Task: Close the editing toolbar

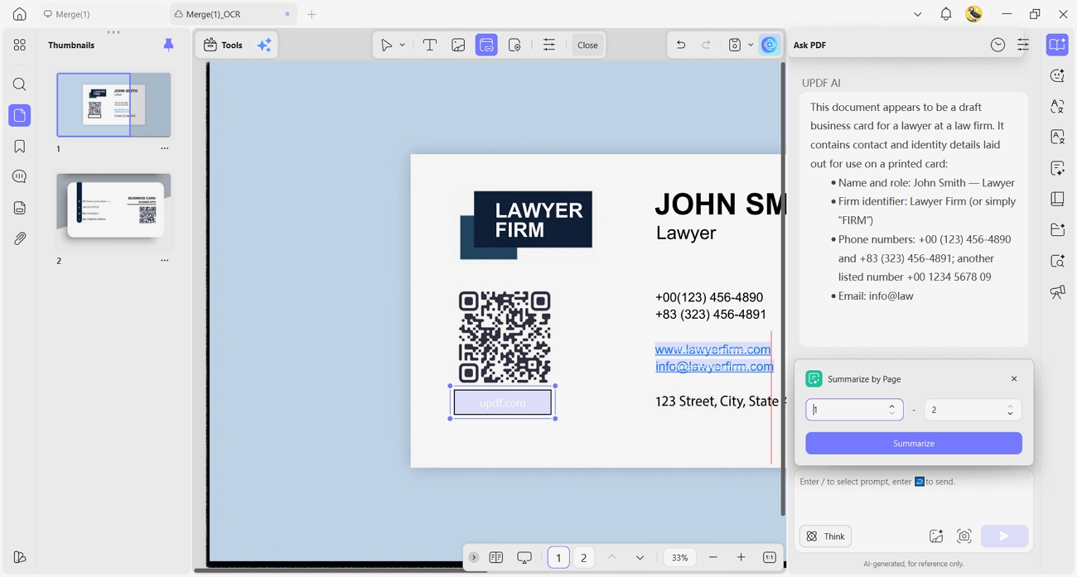Action: pyautogui.click(x=587, y=46)
